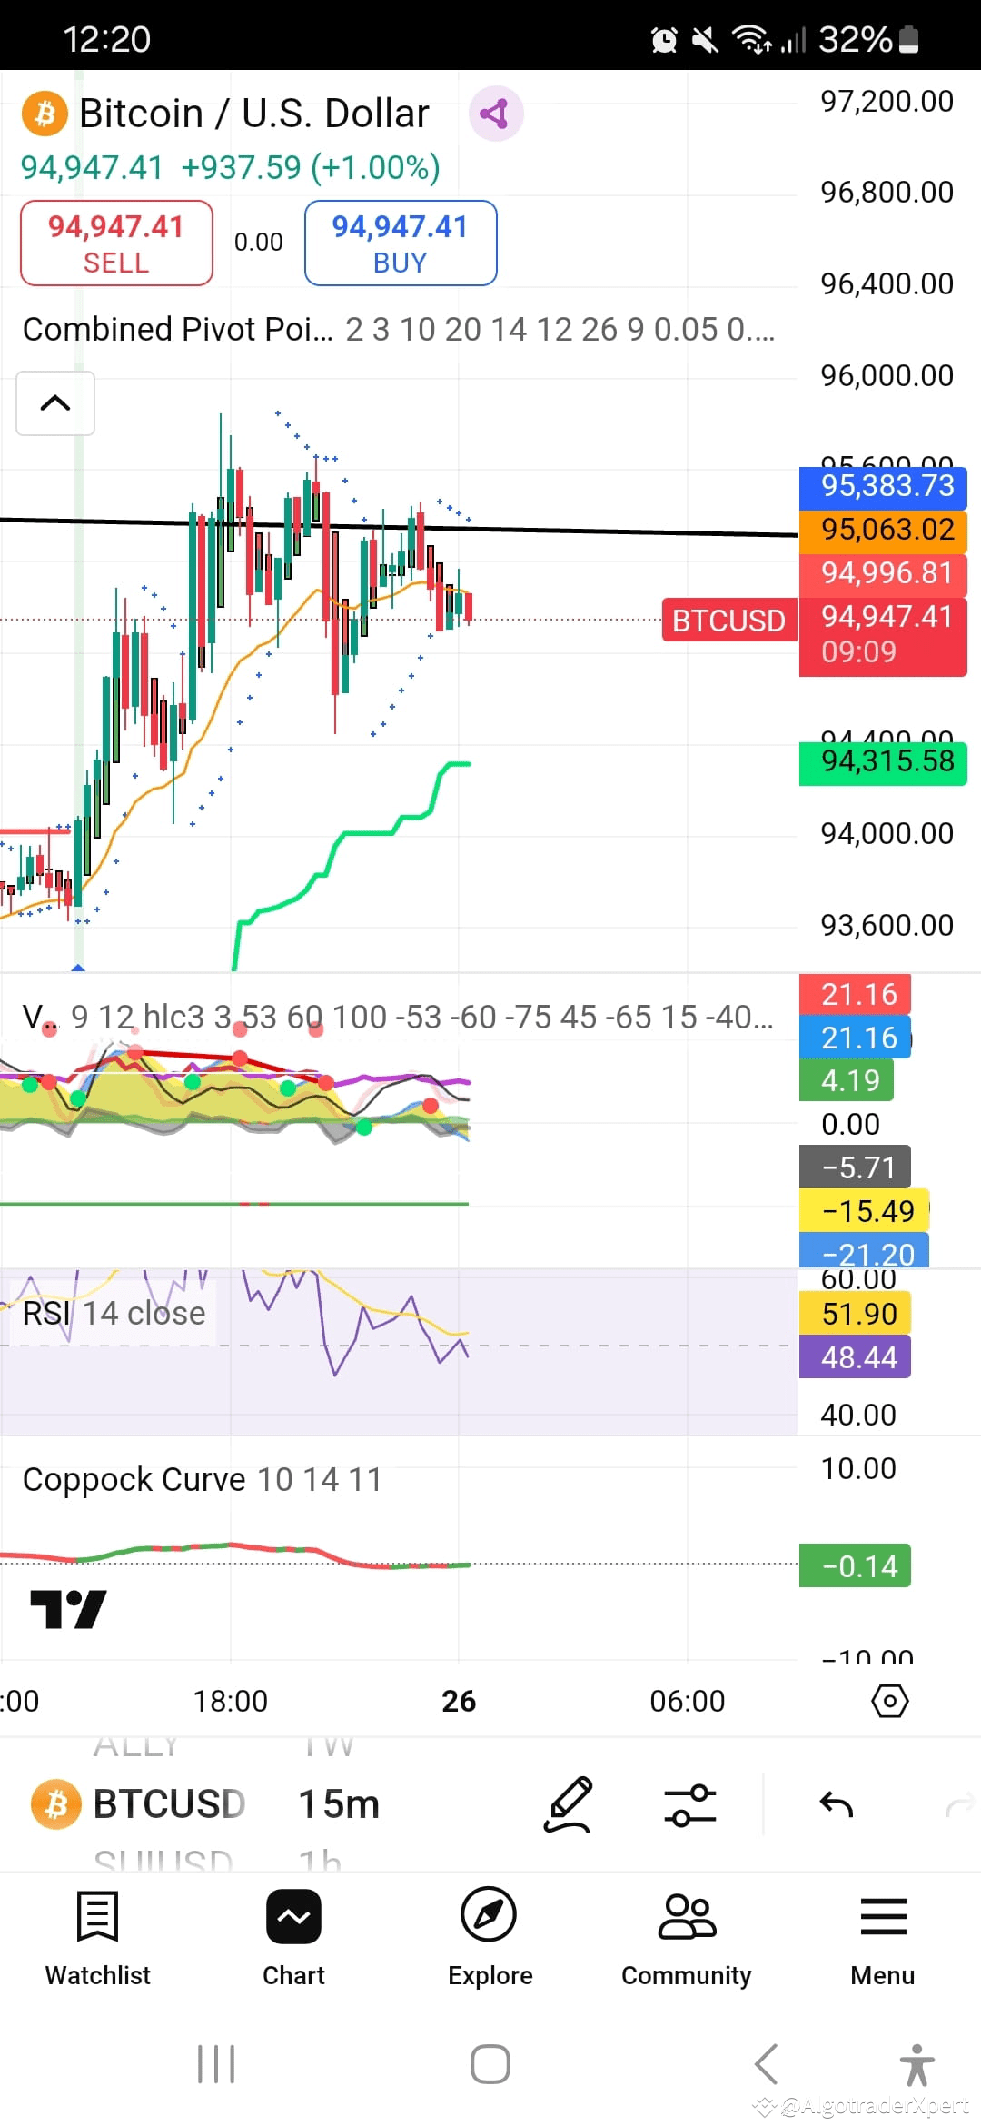Switch to the Community tab
This screenshot has height=2126, width=981.
pos(687,1939)
